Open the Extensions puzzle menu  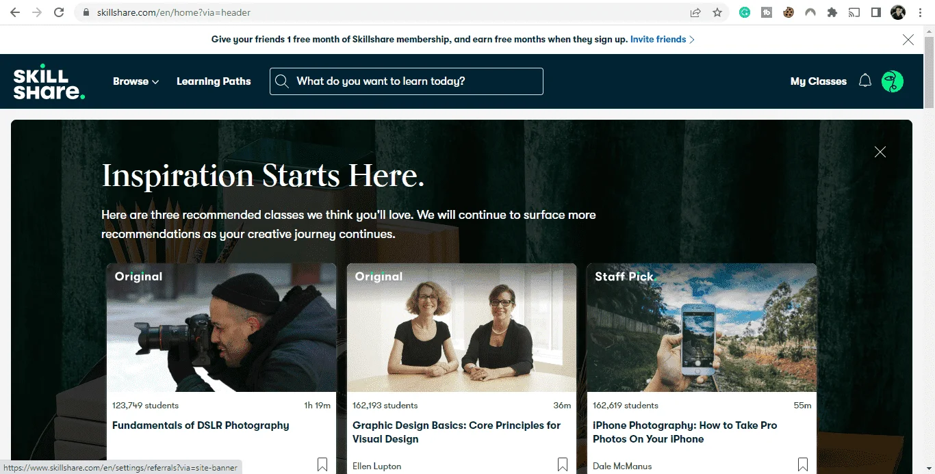832,12
